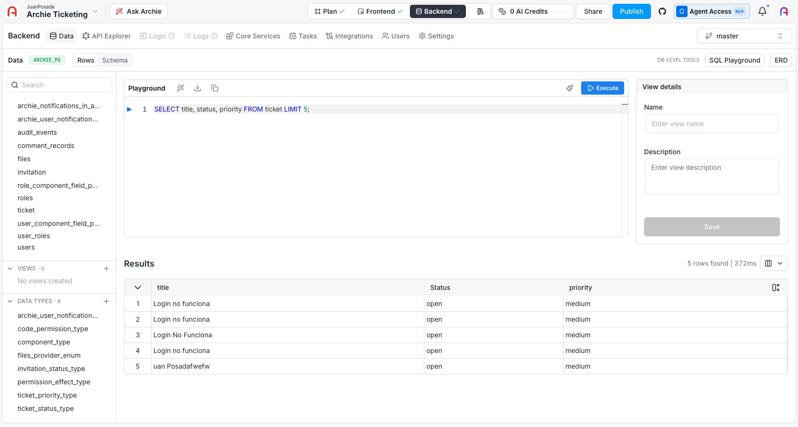Add a new view with plus icon
798x427 pixels.
coord(106,269)
